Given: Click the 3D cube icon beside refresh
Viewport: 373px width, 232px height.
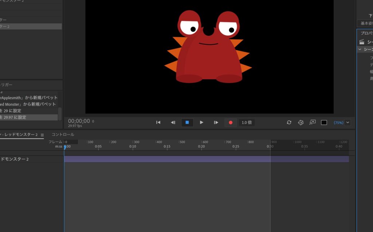Looking at the screenshot, I should [x=301, y=123].
